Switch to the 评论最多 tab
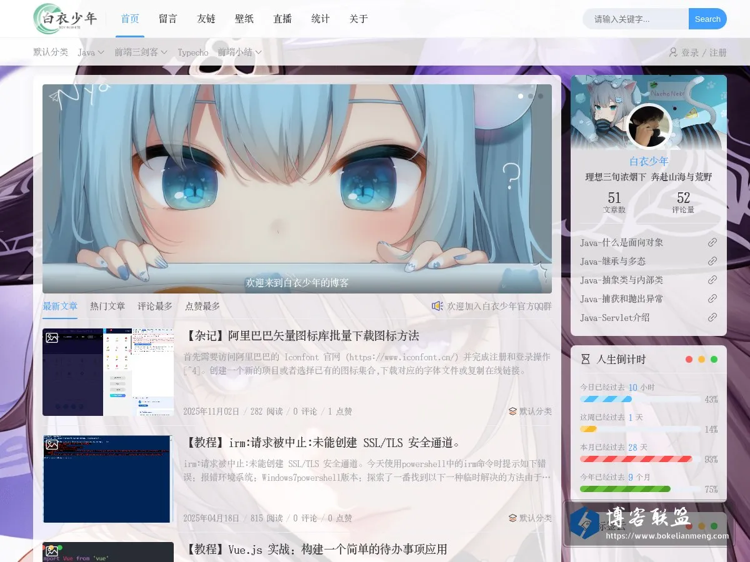The width and height of the screenshot is (750, 562). pos(155,306)
